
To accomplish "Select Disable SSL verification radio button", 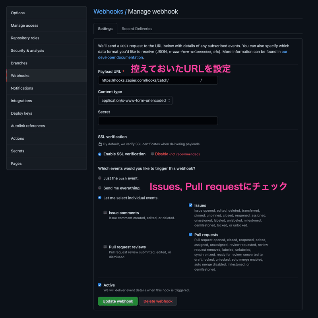I will click(x=152, y=154).
